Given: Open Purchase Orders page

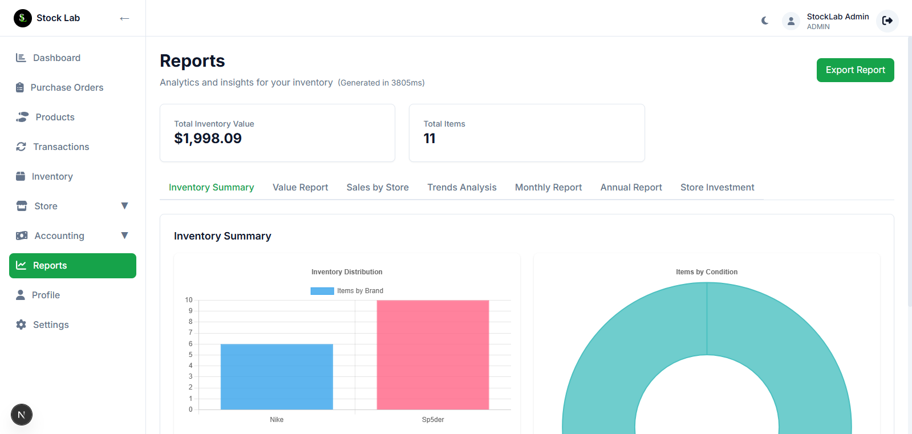Looking at the screenshot, I should coord(72,88).
